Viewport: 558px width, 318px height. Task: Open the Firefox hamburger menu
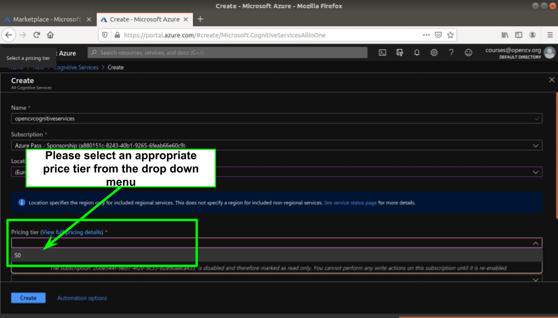coord(550,35)
